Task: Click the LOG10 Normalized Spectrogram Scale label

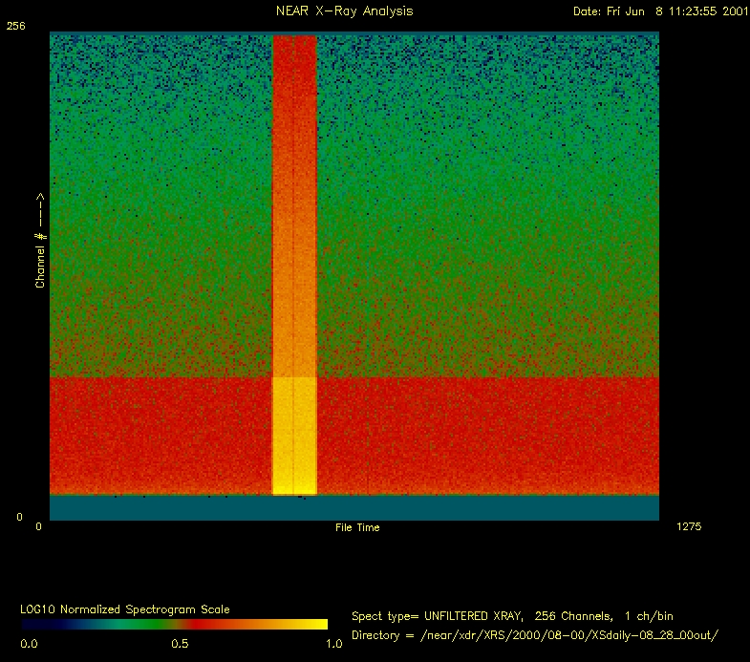Action: pyautogui.click(x=124, y=609)
